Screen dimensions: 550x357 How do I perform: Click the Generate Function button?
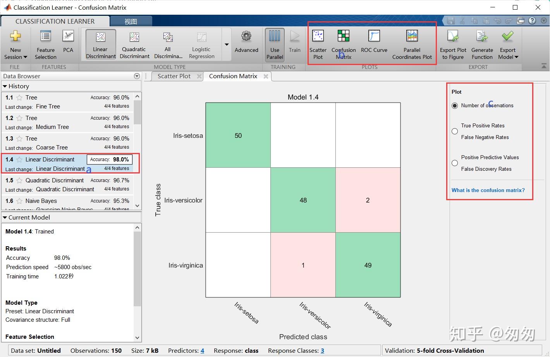click(482, 44)
